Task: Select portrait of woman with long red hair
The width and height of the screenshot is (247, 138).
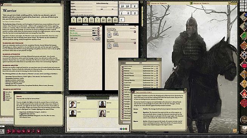Action: click(x=102, y=113)
